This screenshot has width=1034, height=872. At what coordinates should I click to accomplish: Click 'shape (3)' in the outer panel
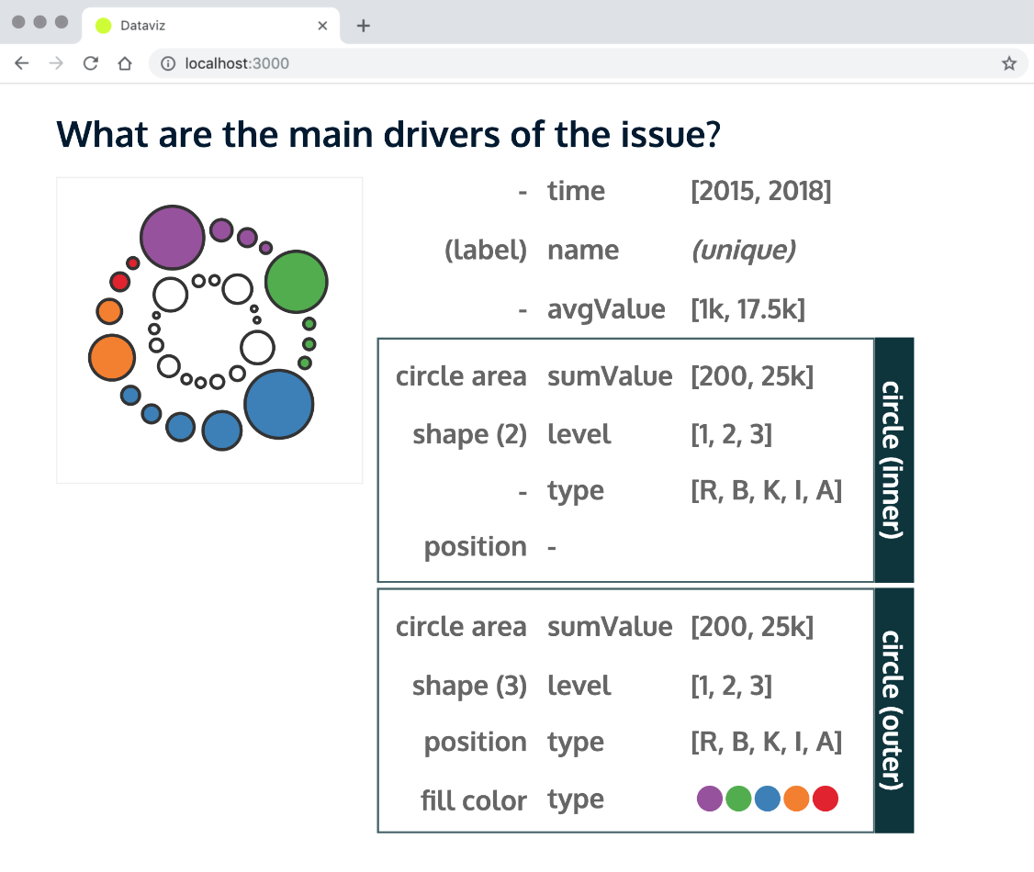469,687
